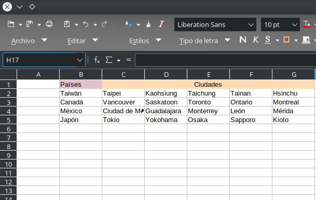Open a file with the Open icon
The height and width of the screenshot is (200, 316).
[11, 24]
